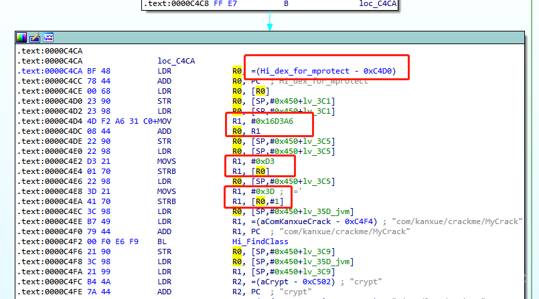The width and height of the screenshot is (539, 299).
Task: Click the group nodes icon in node header
Action: pyautogui.click(x=48, y=37)
